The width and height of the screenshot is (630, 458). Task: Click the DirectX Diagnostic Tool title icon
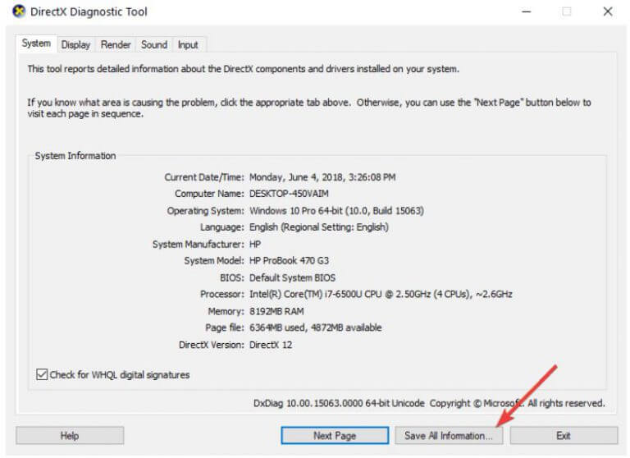(19, 11)
